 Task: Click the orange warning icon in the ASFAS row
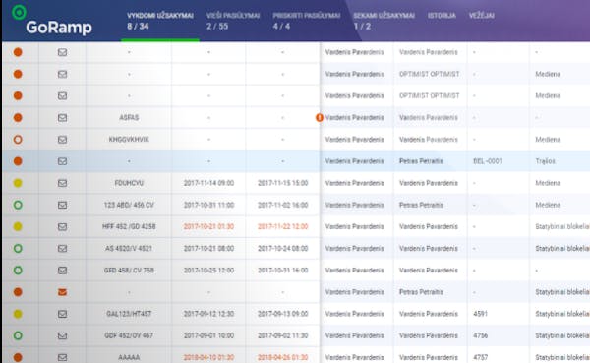tap(319, 118)
